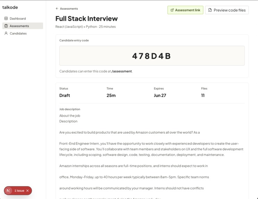Click the back arrow beside Assessments
258x199 pixels.
point(57,9)
